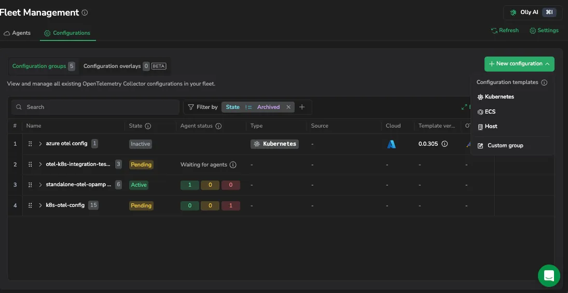Expand the standalone-otel-opamp row
568x293 pixels.
click(40, 185)
